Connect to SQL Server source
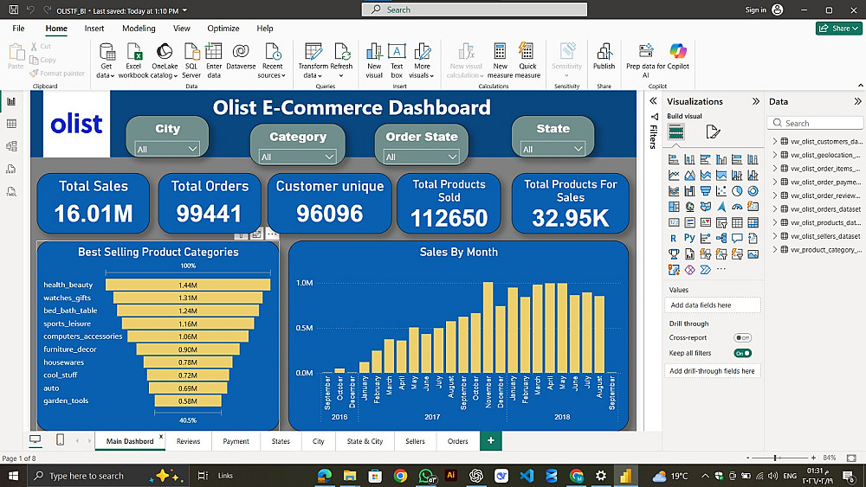 (x=191, y=61)
